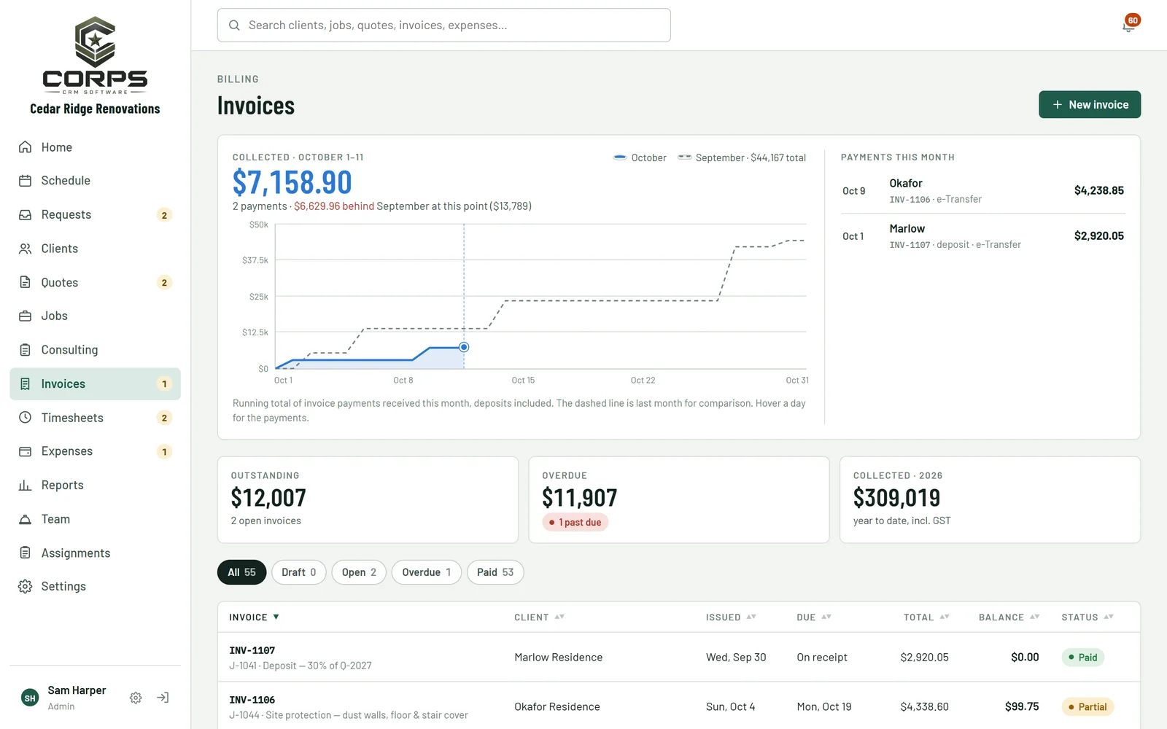Click the Mon, Oct 19 due date
This screenshot has width=1167, height=729.
click(x=824, y=707)
